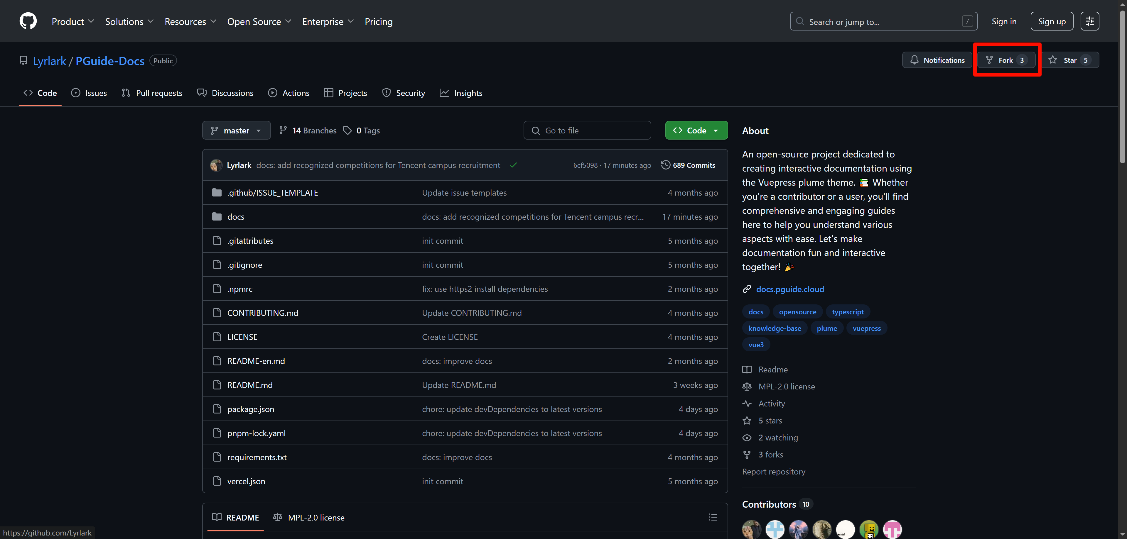The image size is (1127, 539).
Task: Switch to the Actions tab
Action: 289,93
